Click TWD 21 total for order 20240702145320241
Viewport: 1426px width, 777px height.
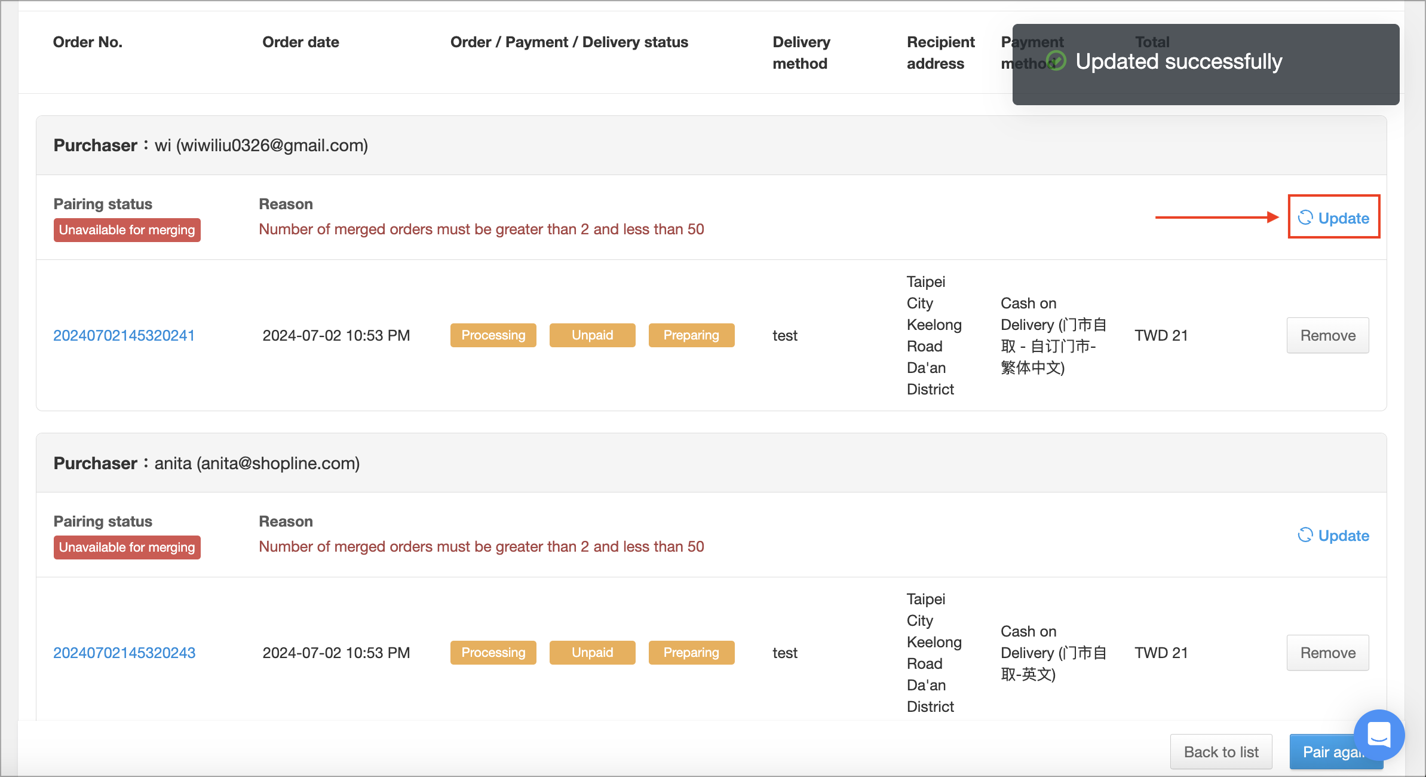point(1161,335)
